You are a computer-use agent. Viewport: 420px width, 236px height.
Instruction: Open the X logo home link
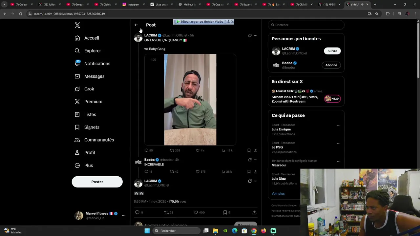point(77,25)
